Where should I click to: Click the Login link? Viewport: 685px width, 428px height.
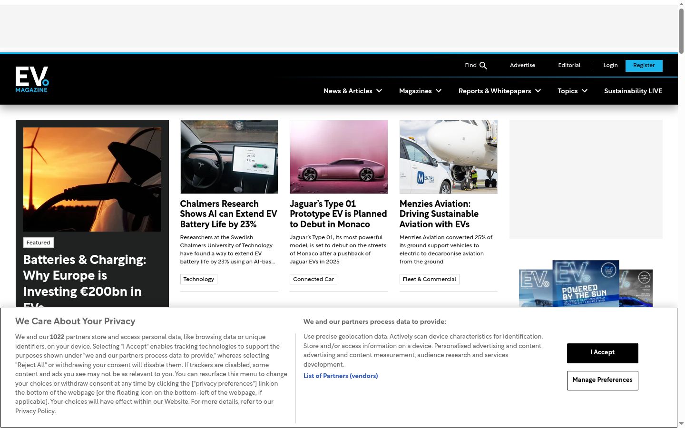click(x=610, y=66)
